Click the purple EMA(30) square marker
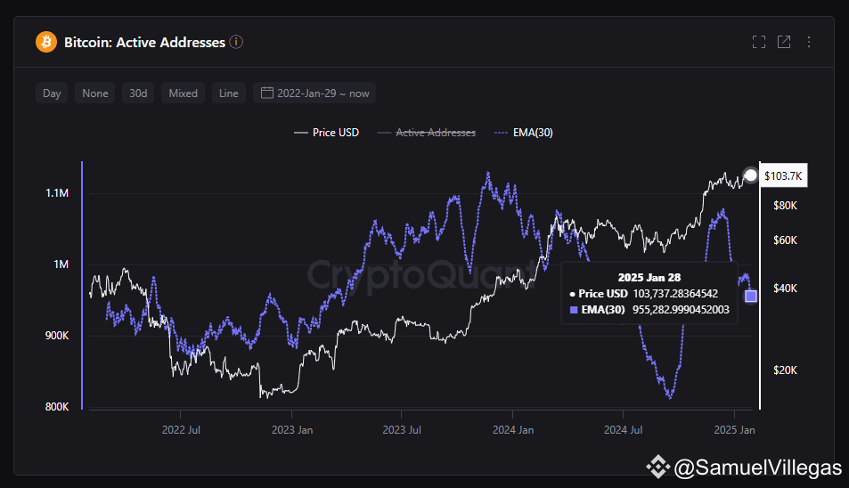The width and height of the screenshot is (849, 488). tap(750, 296)
